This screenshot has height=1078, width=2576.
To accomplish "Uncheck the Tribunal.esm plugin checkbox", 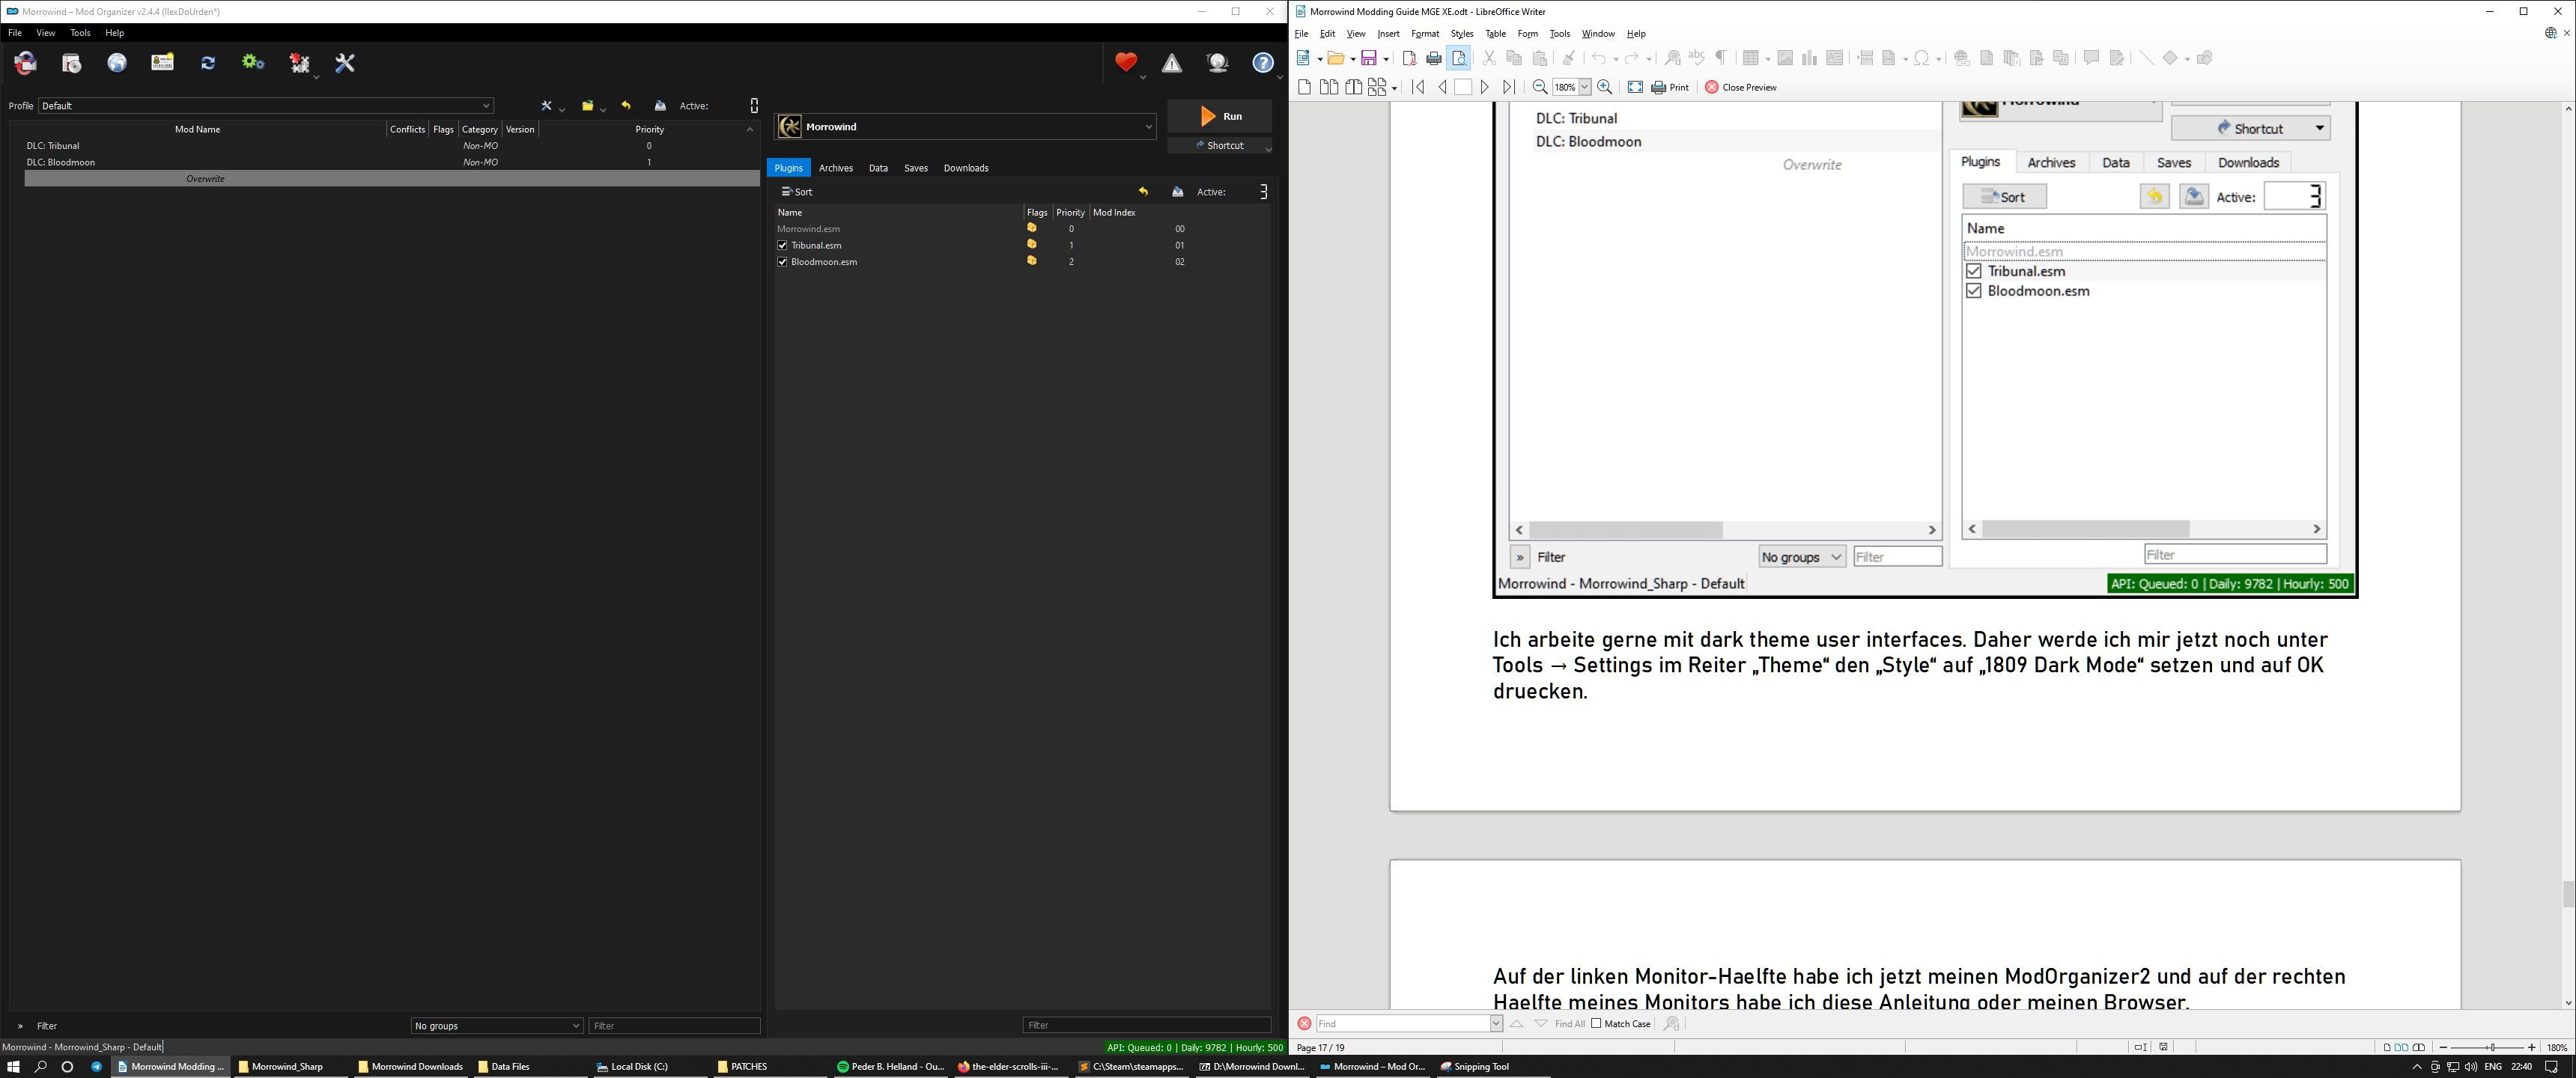I will pos(783,245).
